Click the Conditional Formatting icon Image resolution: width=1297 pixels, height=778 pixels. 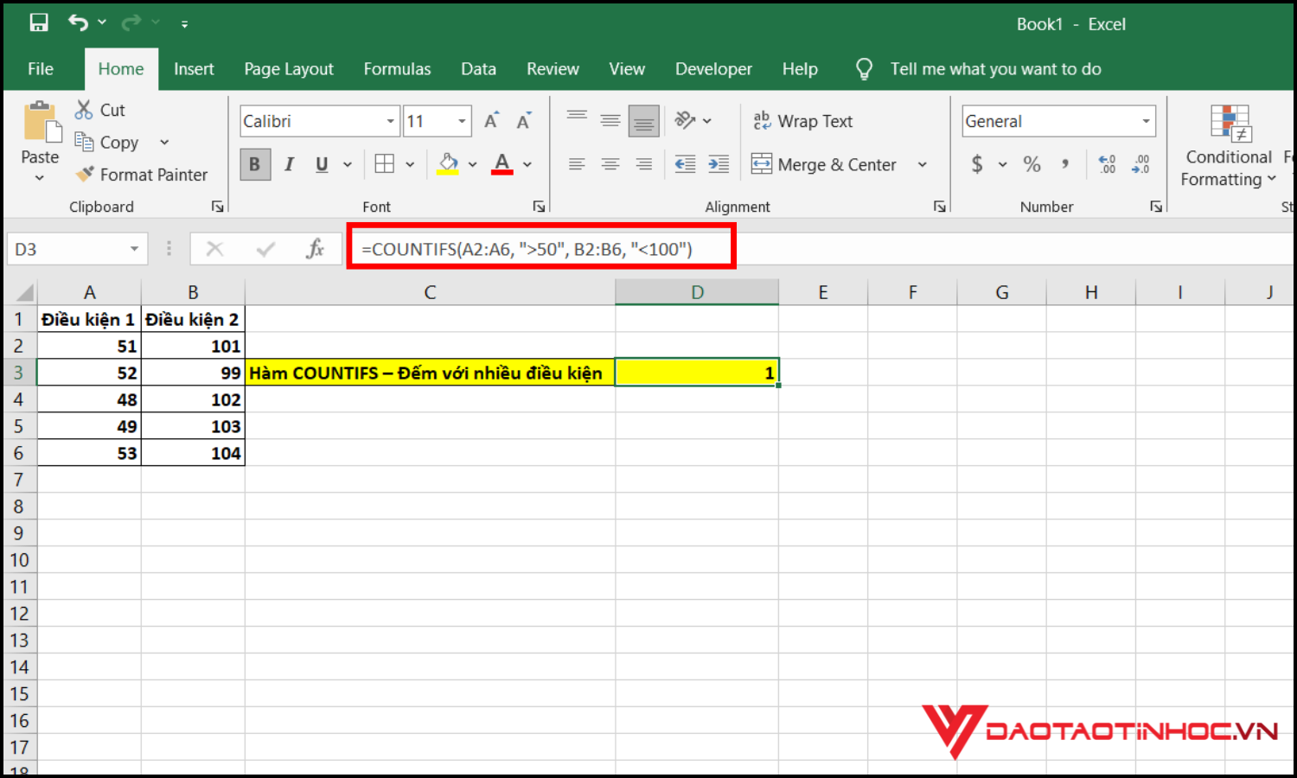[x=1230, y=124]
